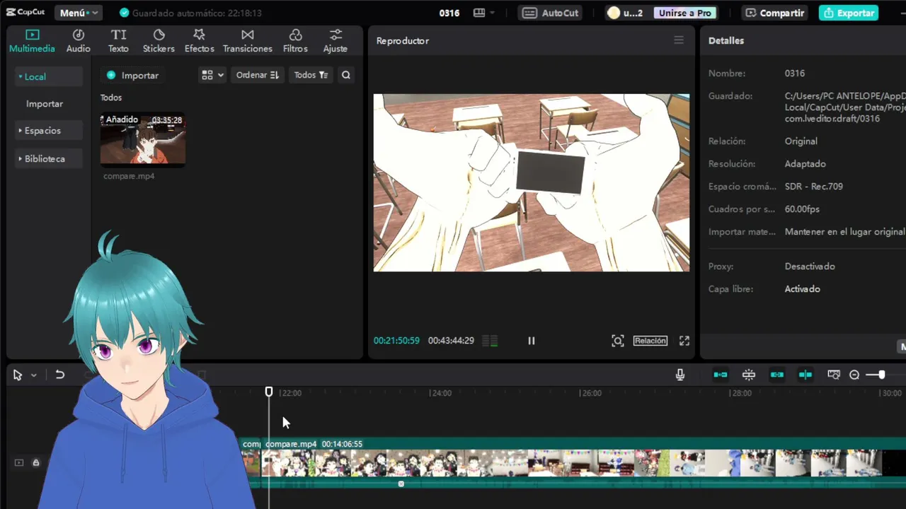The width and height of the screenshot is (906, 509).
Task: Click the Capa libre value Activado
Action: pyautogui.click(x=803, y=289)
